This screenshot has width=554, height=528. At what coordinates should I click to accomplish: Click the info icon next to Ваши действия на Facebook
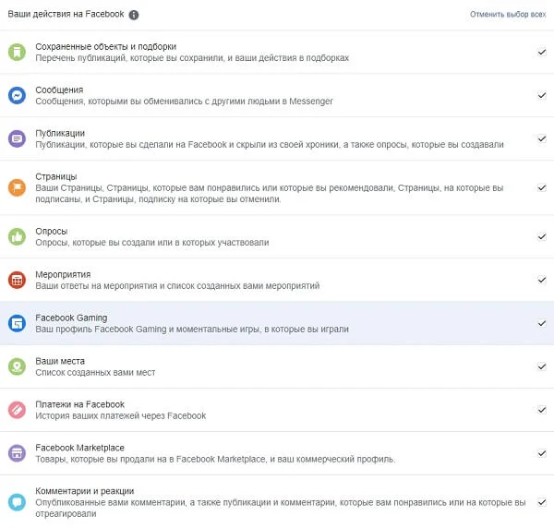point(134,16)
